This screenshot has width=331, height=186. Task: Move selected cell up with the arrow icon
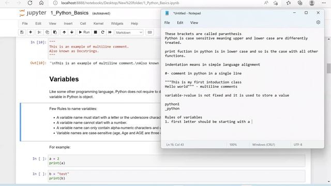[64, 32]
